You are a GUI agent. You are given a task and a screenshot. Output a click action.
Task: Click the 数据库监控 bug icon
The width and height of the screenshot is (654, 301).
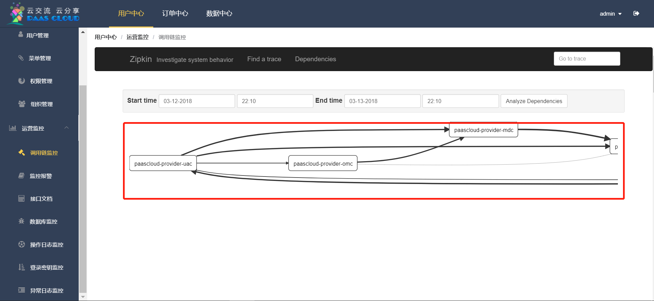[21, 221]
